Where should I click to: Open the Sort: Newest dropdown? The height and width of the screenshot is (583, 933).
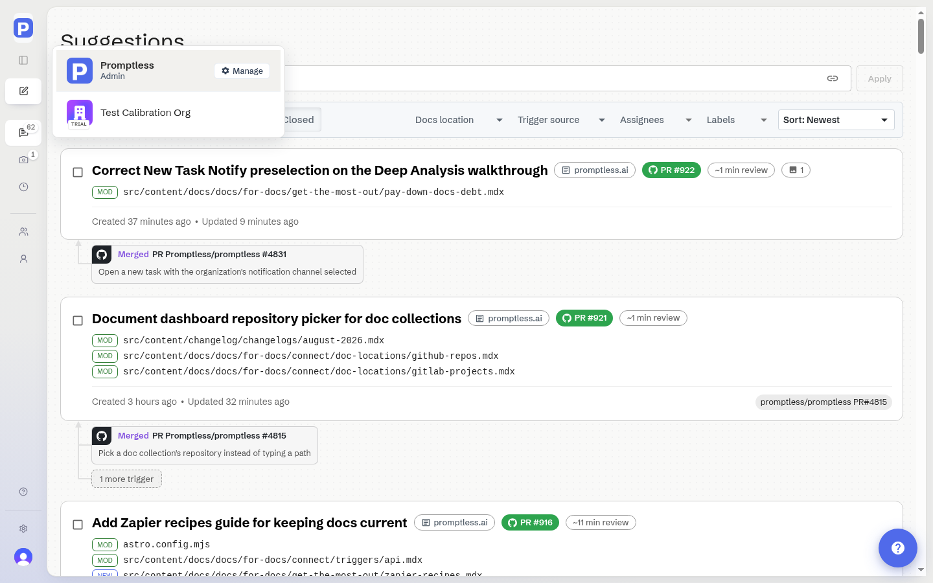(836, 120)
